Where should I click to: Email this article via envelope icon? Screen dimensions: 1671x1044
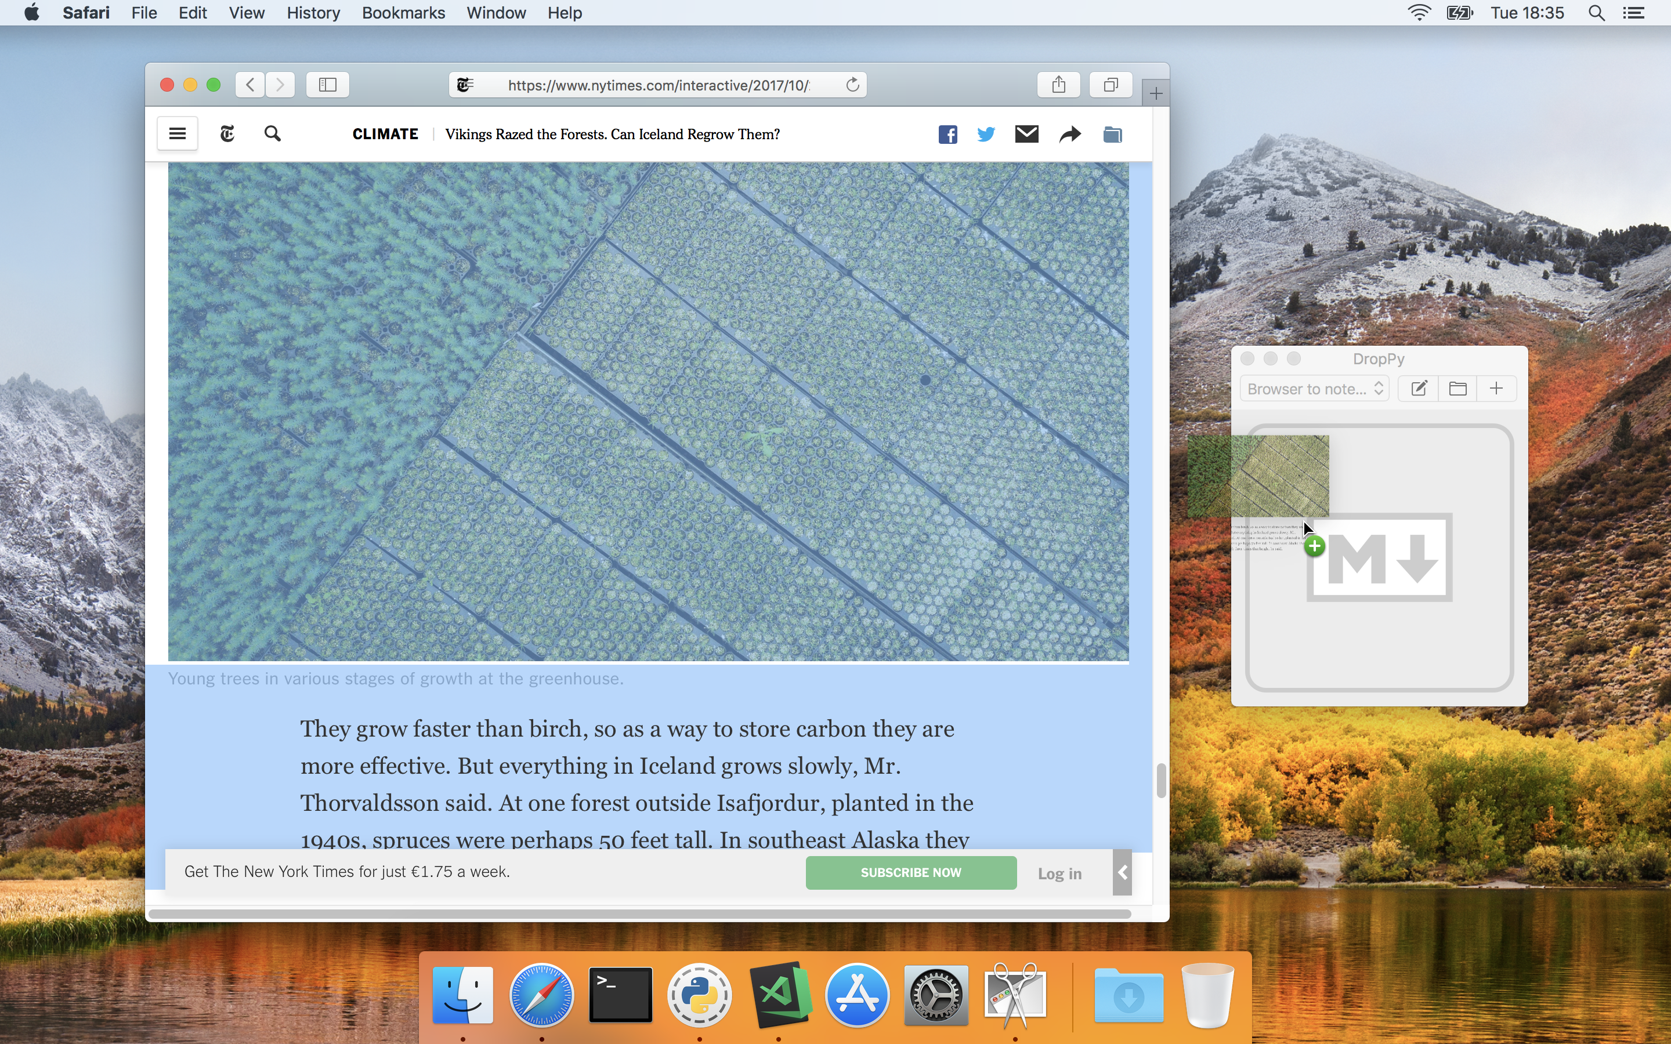point(1027,134)
